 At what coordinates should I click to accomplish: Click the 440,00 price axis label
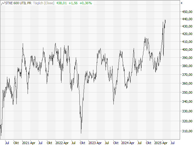point(187,19)
